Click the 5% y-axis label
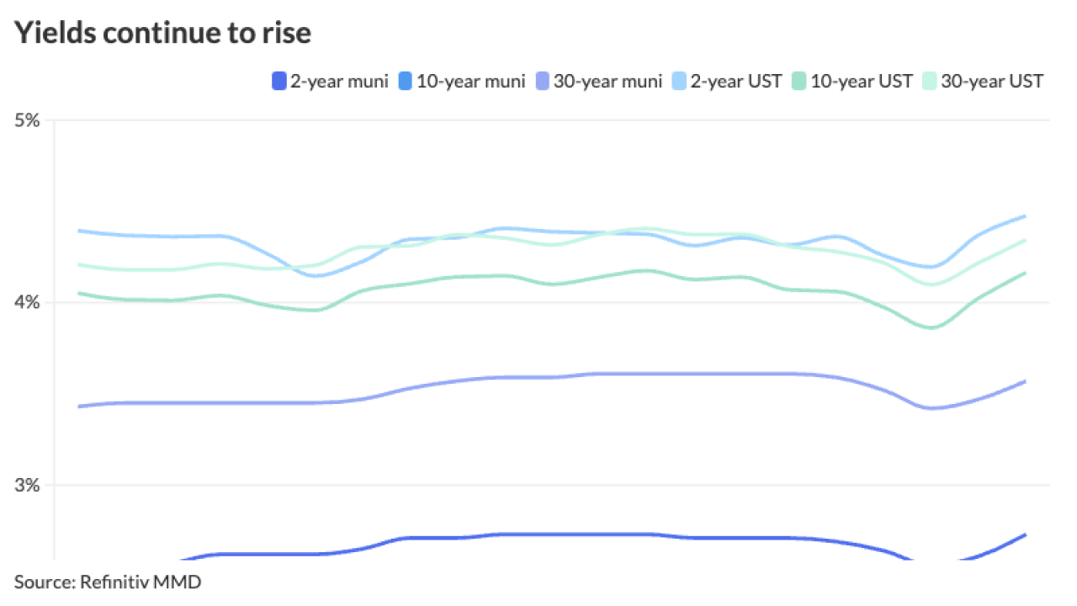Image resolution: width=1077 pixels, height=606 pixels. click(27, 120)
